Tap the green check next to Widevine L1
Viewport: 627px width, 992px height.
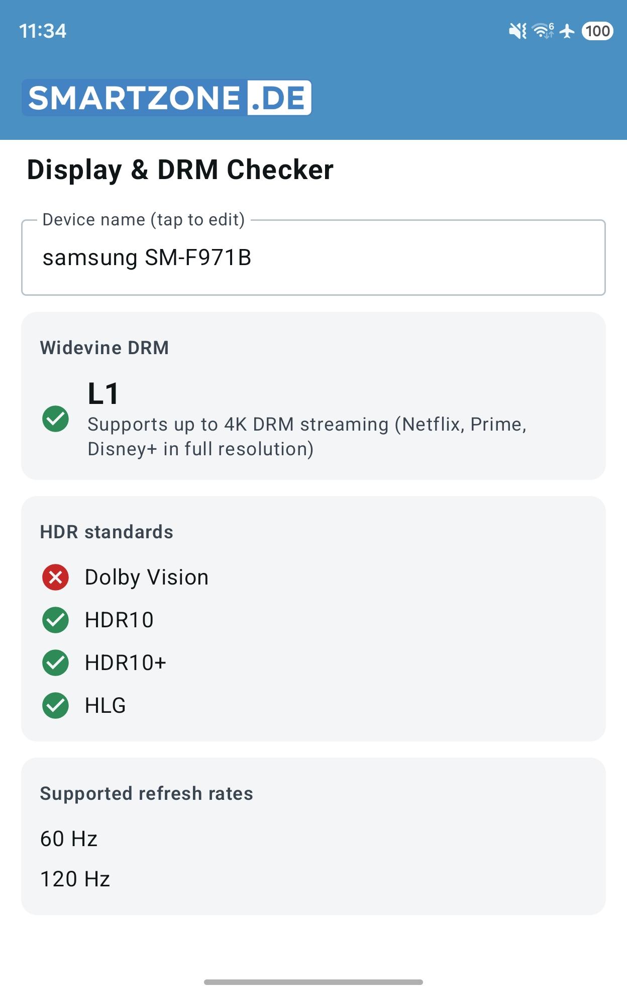pyautogui.click(x=56, y=419)
